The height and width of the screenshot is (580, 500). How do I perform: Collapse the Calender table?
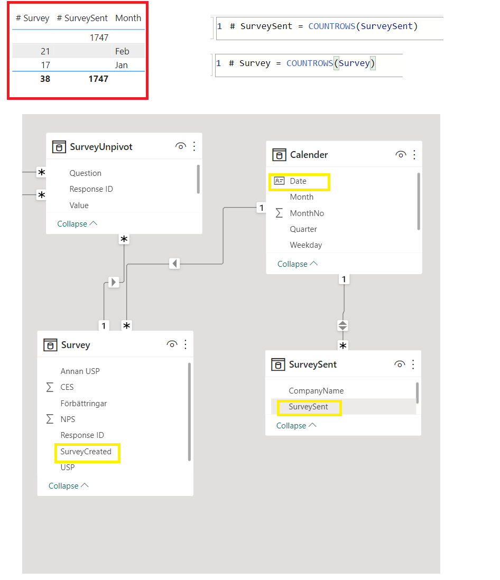(x=297, y=264)
